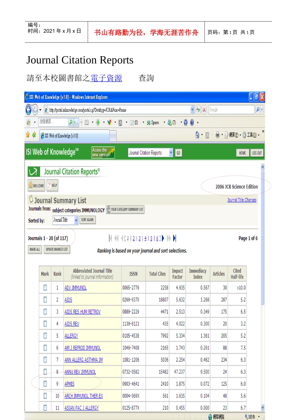Screen dimensions: 297x420
Task: Open the Sorted by Journal Title dropdown
Action: [76, 220]
